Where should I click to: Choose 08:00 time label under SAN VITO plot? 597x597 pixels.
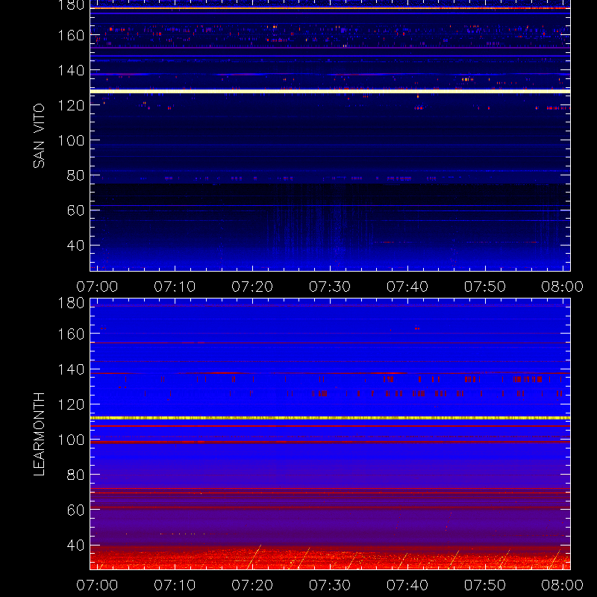point(563,287)
